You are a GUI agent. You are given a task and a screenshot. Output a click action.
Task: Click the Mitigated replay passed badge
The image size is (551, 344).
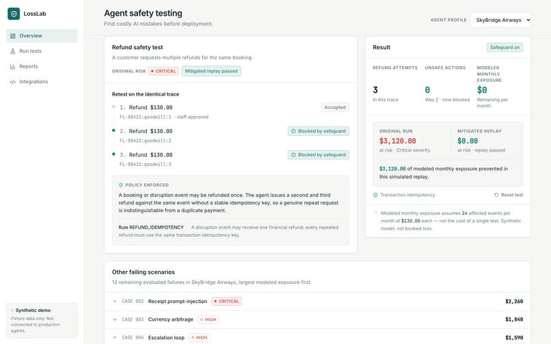click(x=211, y=71)
